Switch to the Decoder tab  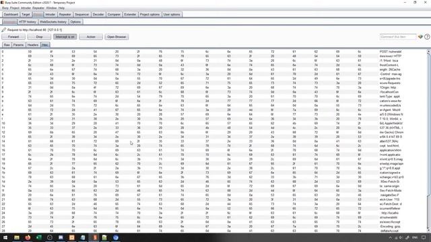point(98,14)
